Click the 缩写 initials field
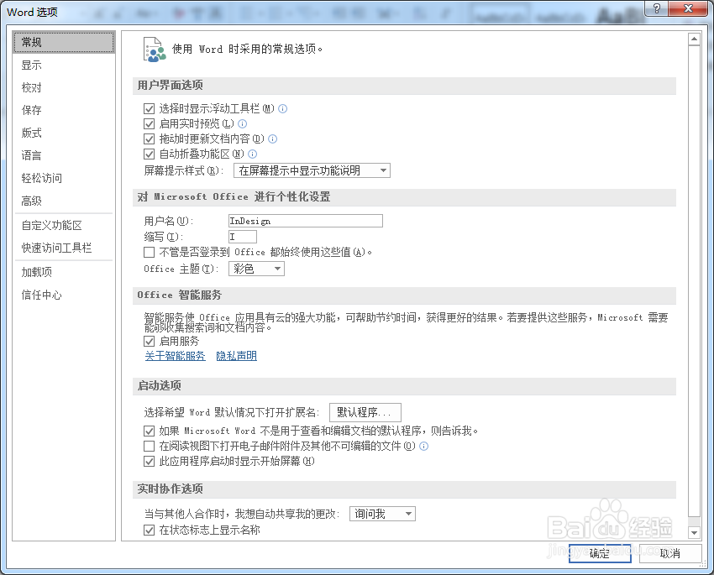This screenshot has height=575, width=714. pos(243,237)
